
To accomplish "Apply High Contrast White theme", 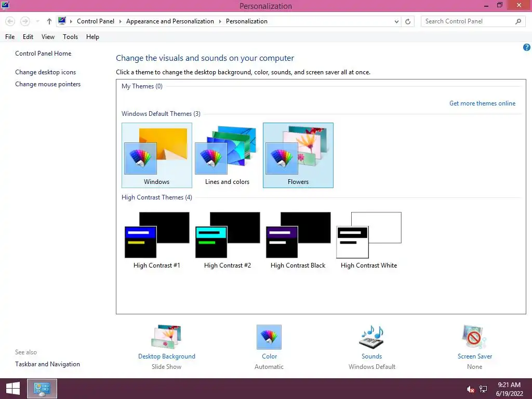I will pyautogui.click(x=369, y=240).
